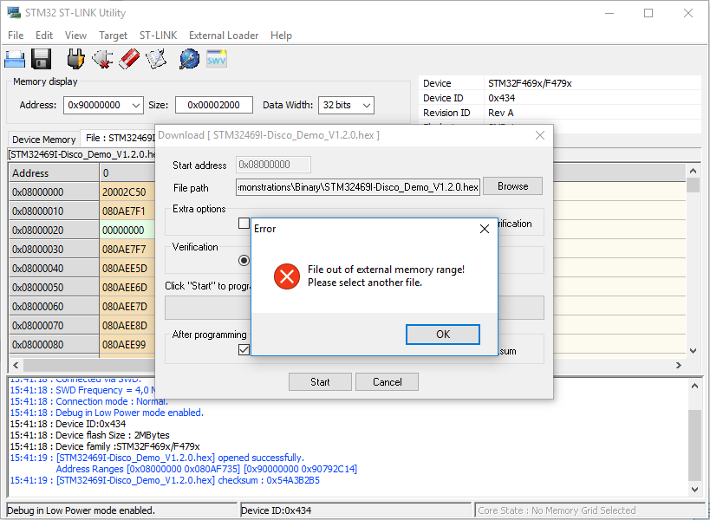Screen dimensions: 710x520
Task: Click log panel scroll up arrow
Action: [694, 386]
